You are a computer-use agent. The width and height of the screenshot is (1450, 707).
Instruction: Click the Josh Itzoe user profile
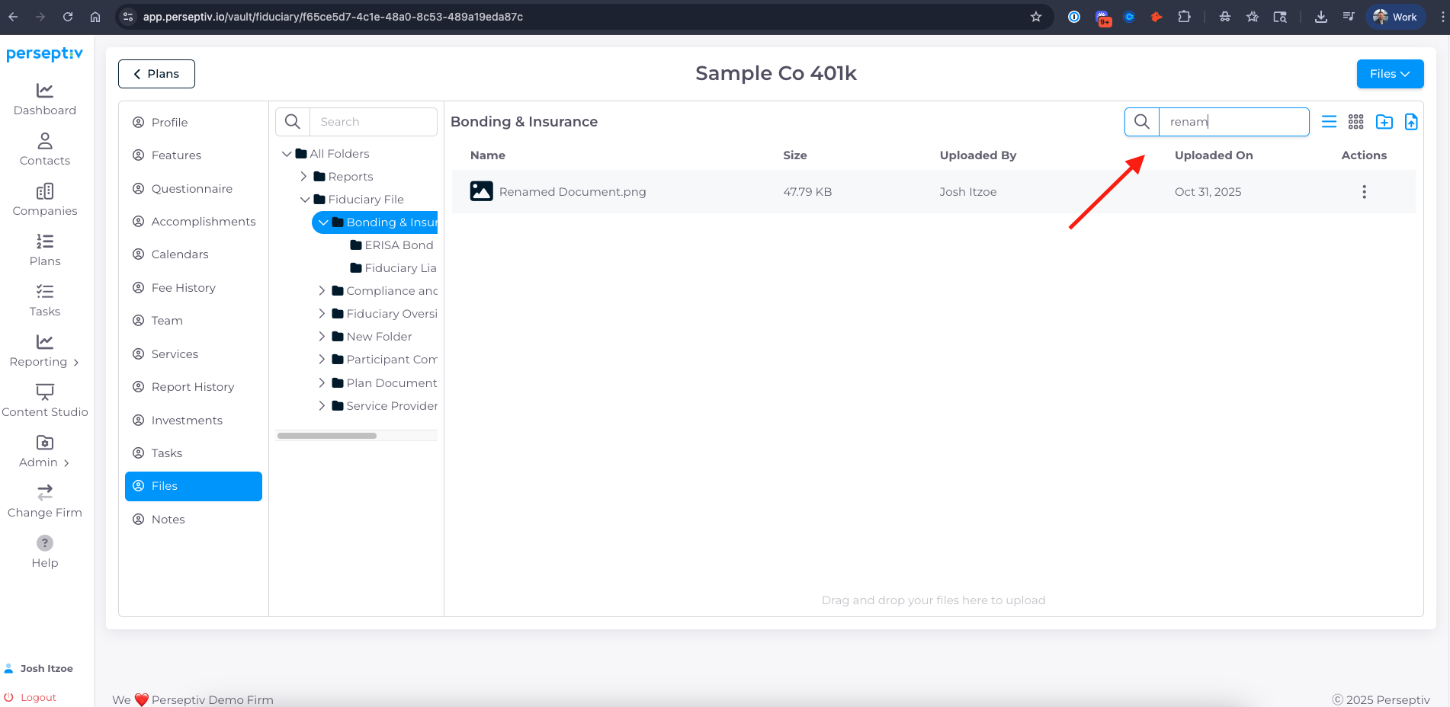tap(39, 668)
